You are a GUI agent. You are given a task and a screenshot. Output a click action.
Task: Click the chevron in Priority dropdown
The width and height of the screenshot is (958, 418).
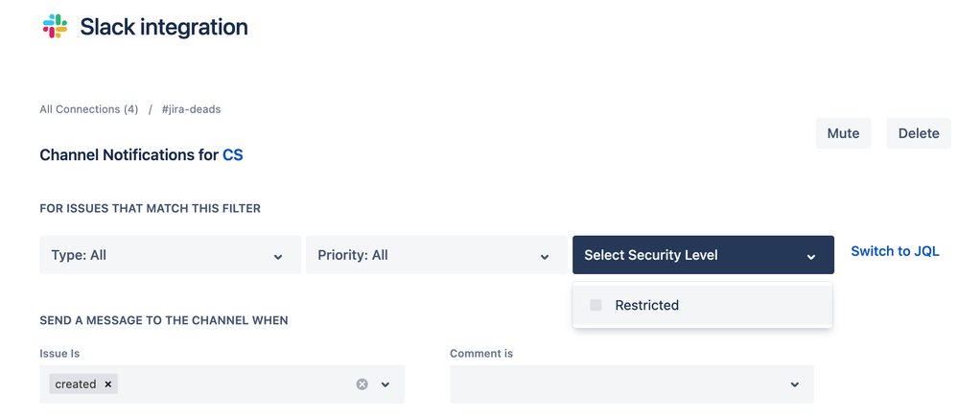(x=545, y=257)
